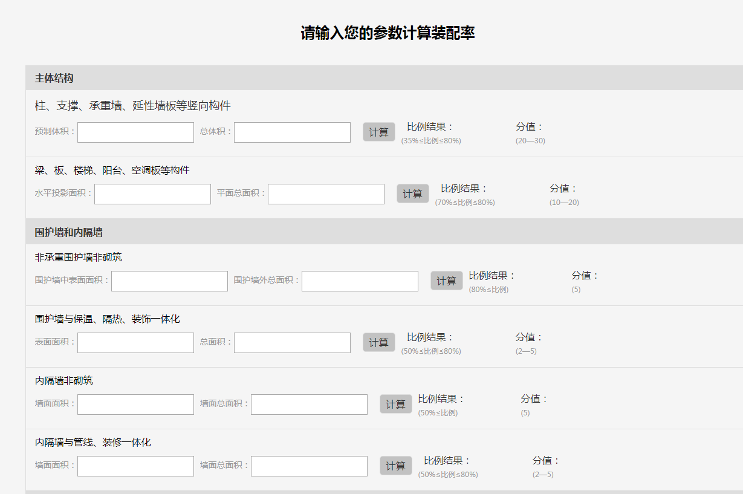Viewport: 743px width, 494px height.
Task: Click 墙面面积 input under 内隔墙与管线
Action: 135,466
